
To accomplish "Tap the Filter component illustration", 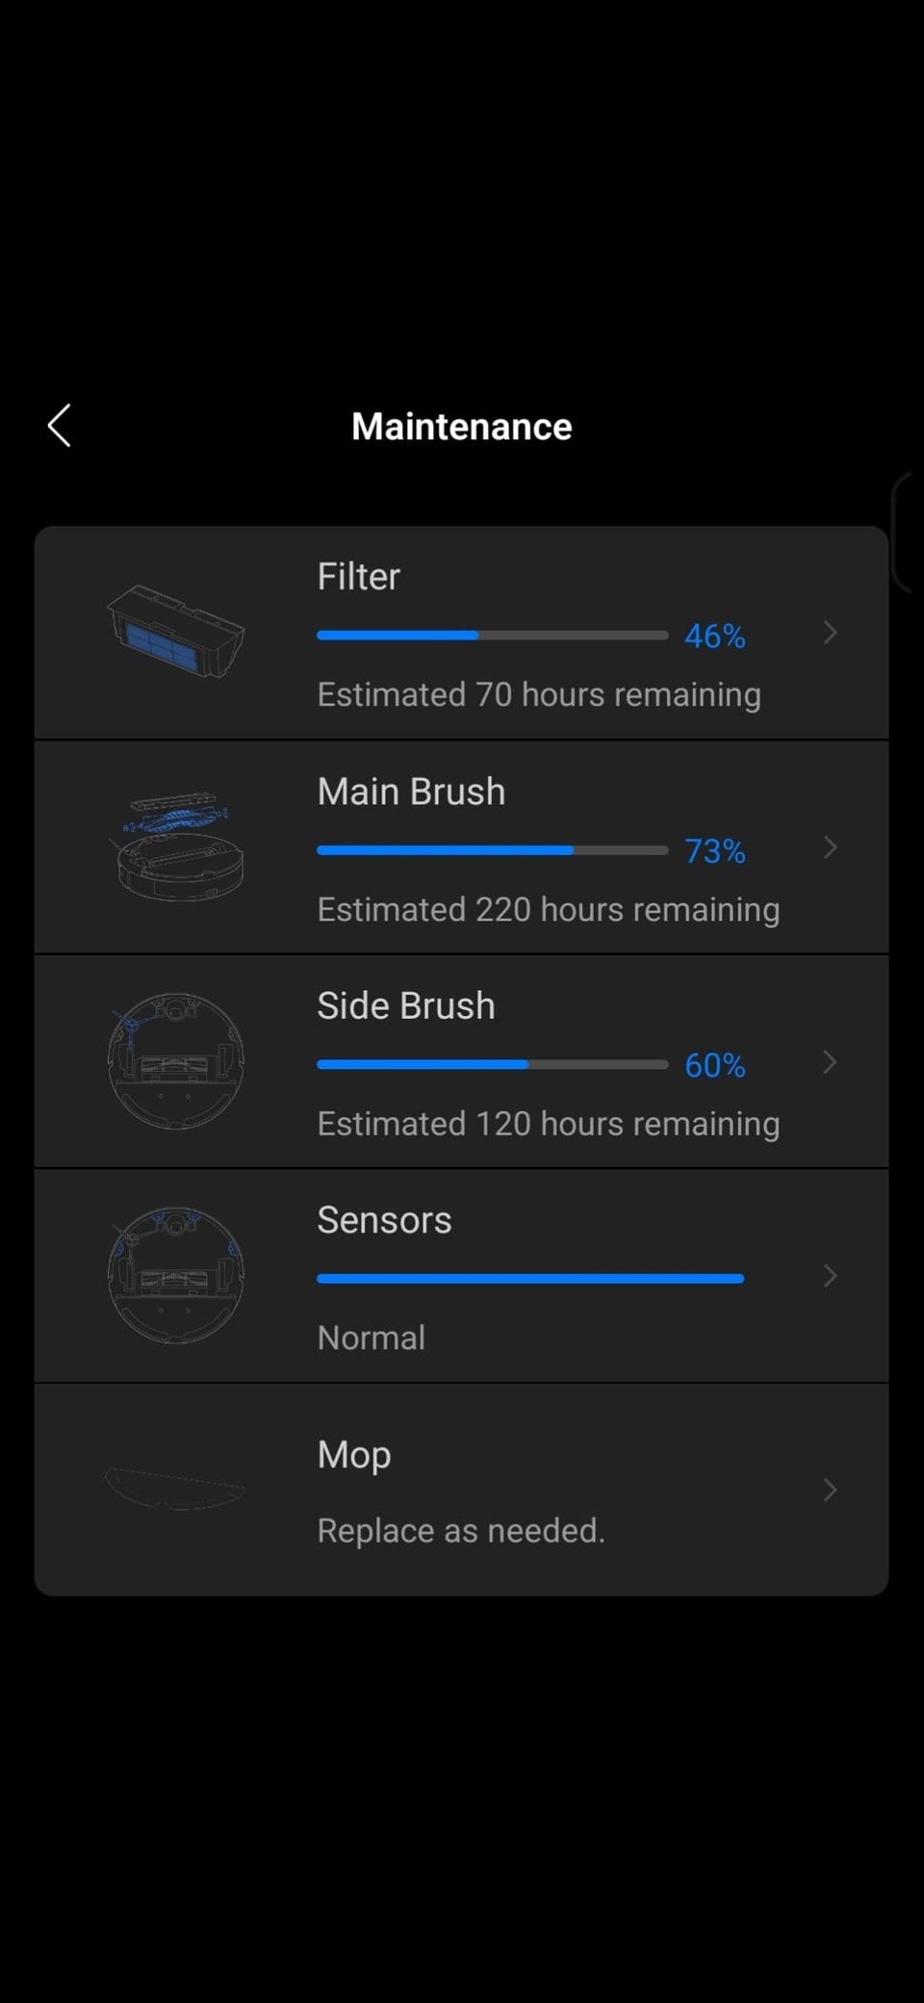I will (x=176, y=632).
